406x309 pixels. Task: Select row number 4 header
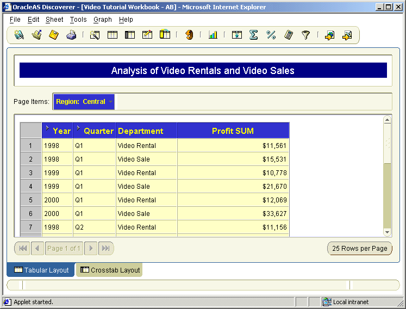31,186
